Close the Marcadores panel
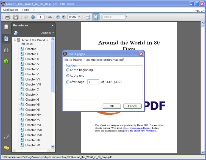 click(x=52, y=26)
